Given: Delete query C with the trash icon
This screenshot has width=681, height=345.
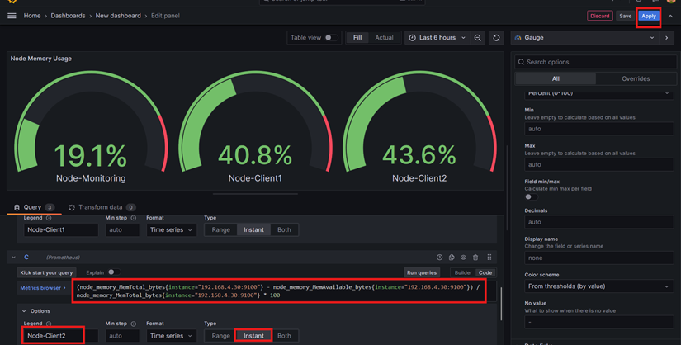Looking at the screenshot, I should tap(475, 258).
